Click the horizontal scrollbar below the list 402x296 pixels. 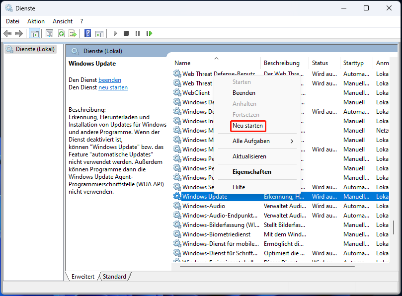coord(267,267)
